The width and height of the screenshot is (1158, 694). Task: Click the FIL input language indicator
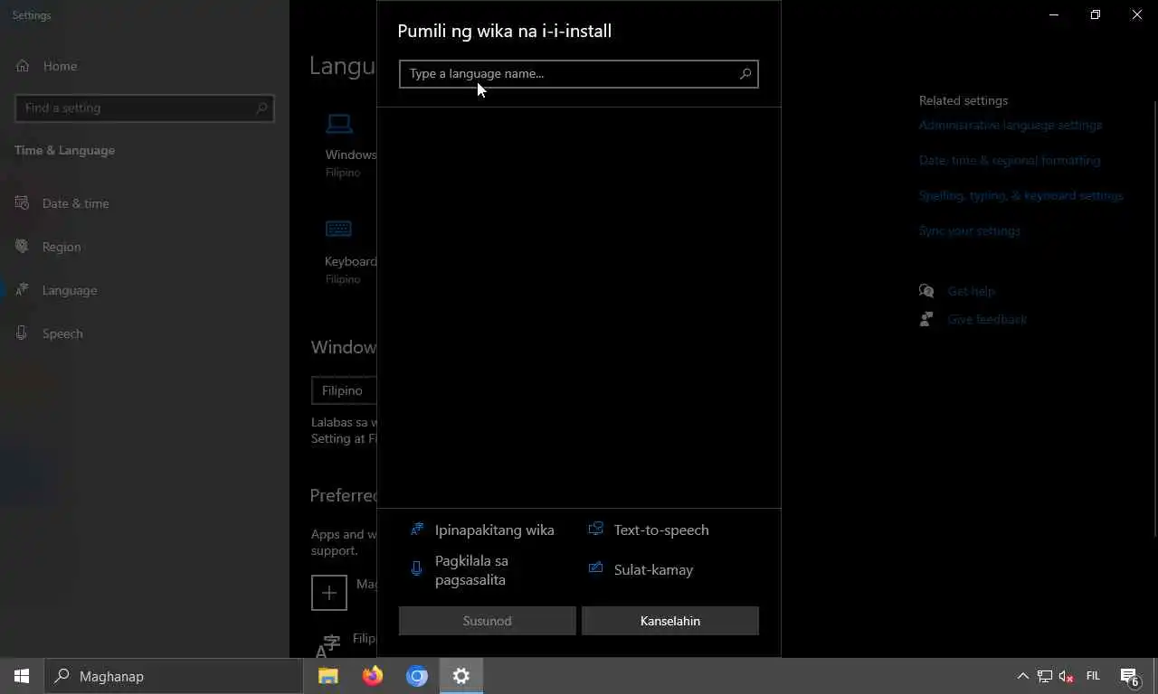click(x=1093, y=676)
